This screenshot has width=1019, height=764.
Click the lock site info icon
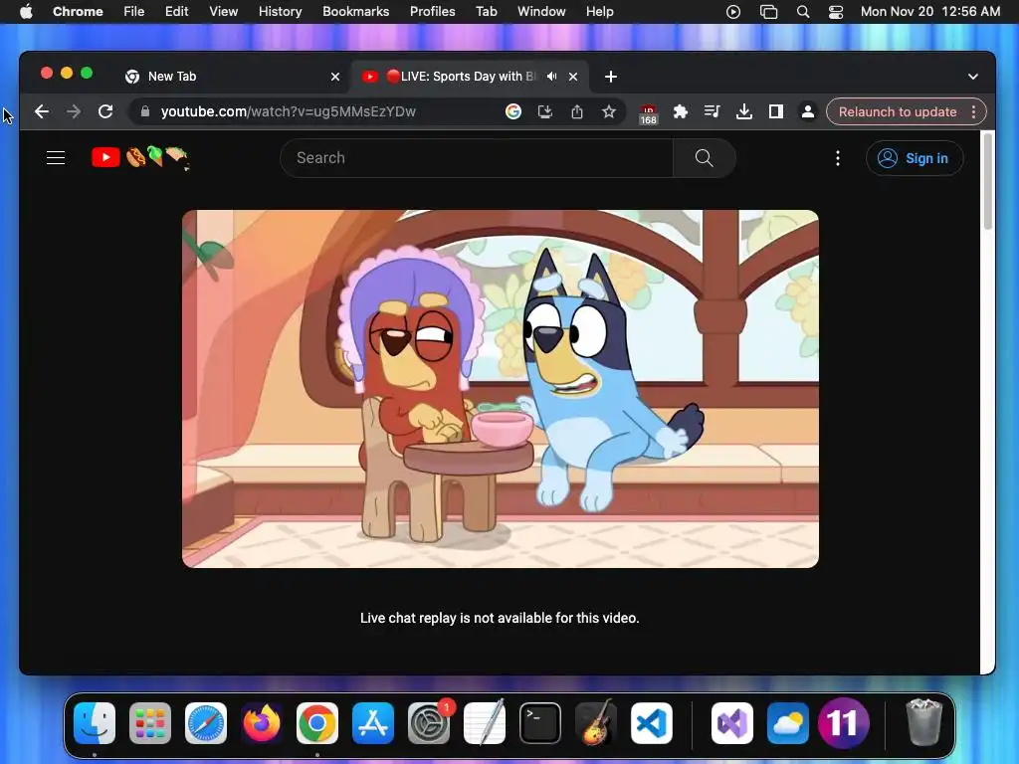click(x=145, y=111)
